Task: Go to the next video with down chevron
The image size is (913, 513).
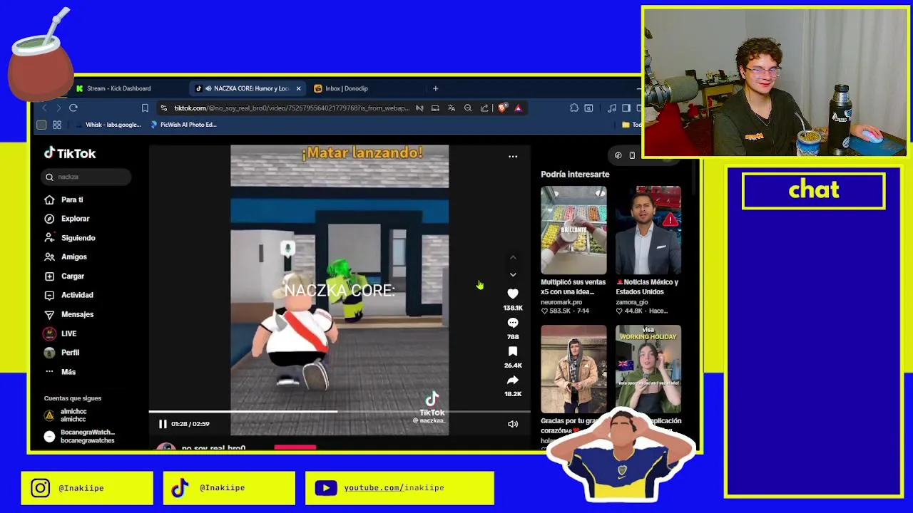Action: tap(513, 274)
